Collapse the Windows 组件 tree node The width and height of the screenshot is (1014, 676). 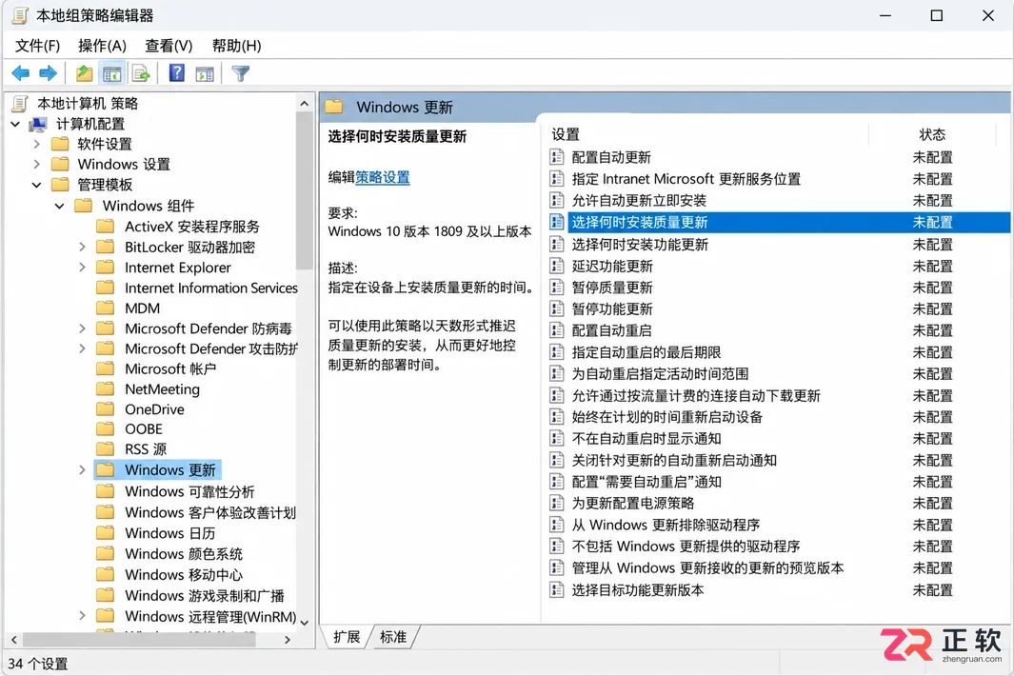(x=59, y=206)
